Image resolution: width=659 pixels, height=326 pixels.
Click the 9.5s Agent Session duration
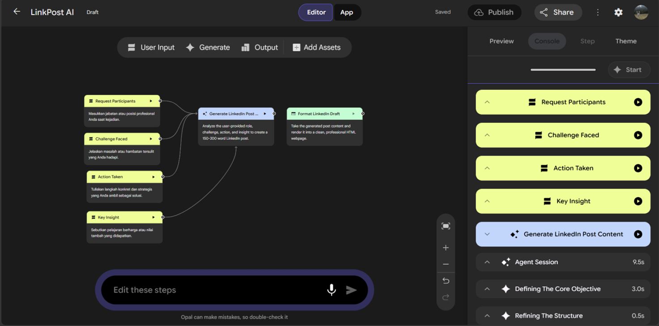point(638,262)
